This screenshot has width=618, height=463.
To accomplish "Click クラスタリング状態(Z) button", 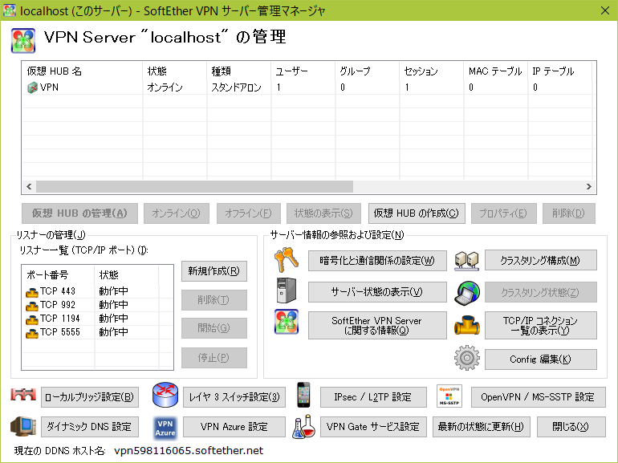I will point(540,292).
